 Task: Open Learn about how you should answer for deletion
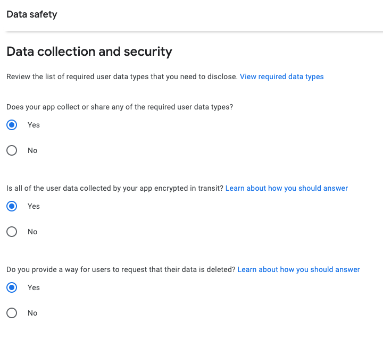(x=298, y=269)
